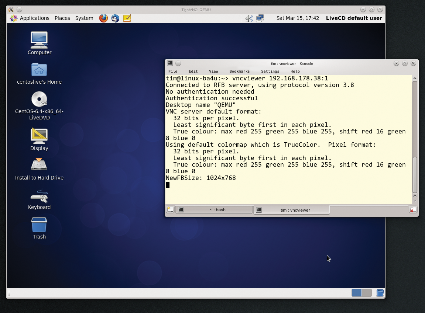This screenshot has height=313, width=425.
Task: Open Konsole Settings menu
Action: tap(270, 72)
